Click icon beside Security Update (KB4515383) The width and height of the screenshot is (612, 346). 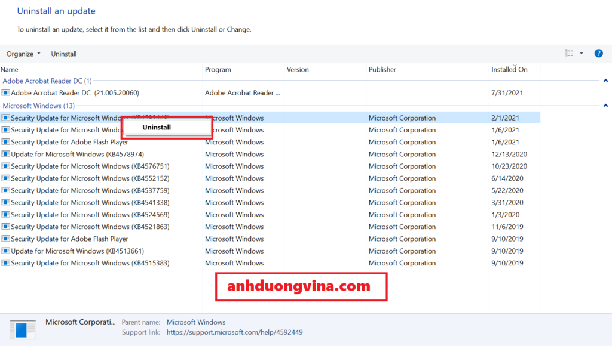(x=6, y=263)
